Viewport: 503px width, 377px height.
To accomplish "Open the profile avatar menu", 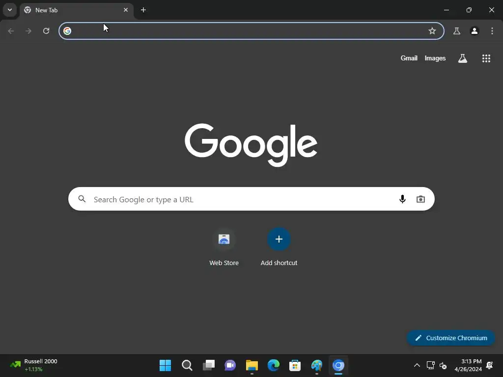I will coord(475,31).
